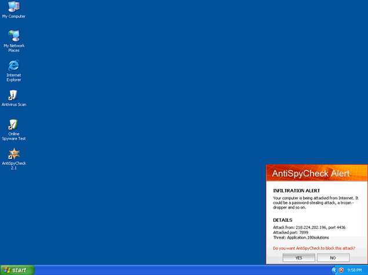Open the Start menu
This screenshot has width=368, height=275.
coord(17,270)
